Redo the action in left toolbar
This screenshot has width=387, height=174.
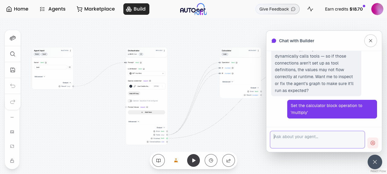point(13,102)
